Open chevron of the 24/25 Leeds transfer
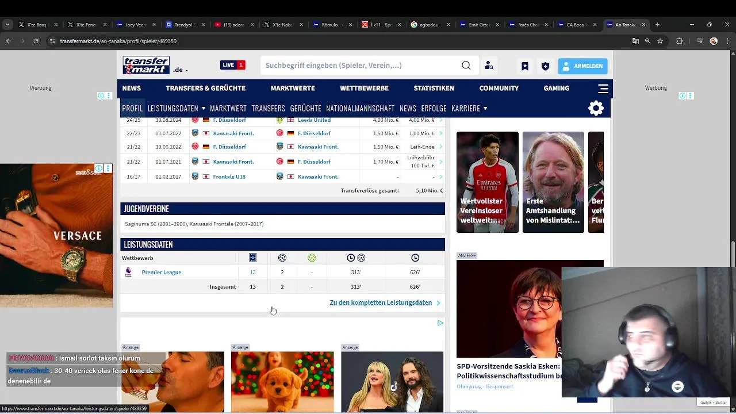Screen dimensions: 736x414 click(440, 120)
